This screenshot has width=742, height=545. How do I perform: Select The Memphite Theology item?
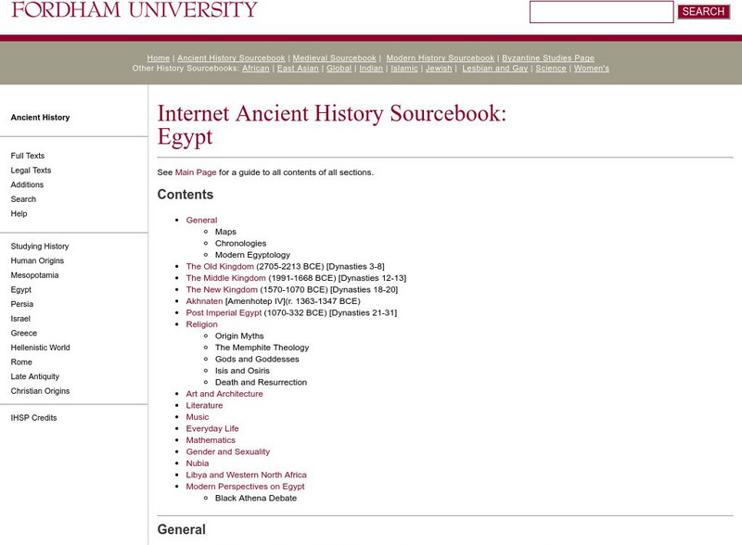[x=262, y=348]
